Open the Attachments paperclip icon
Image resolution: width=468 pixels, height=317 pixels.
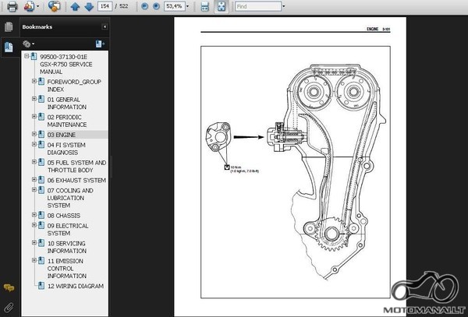pyautogui.click(x=9, y=307)
